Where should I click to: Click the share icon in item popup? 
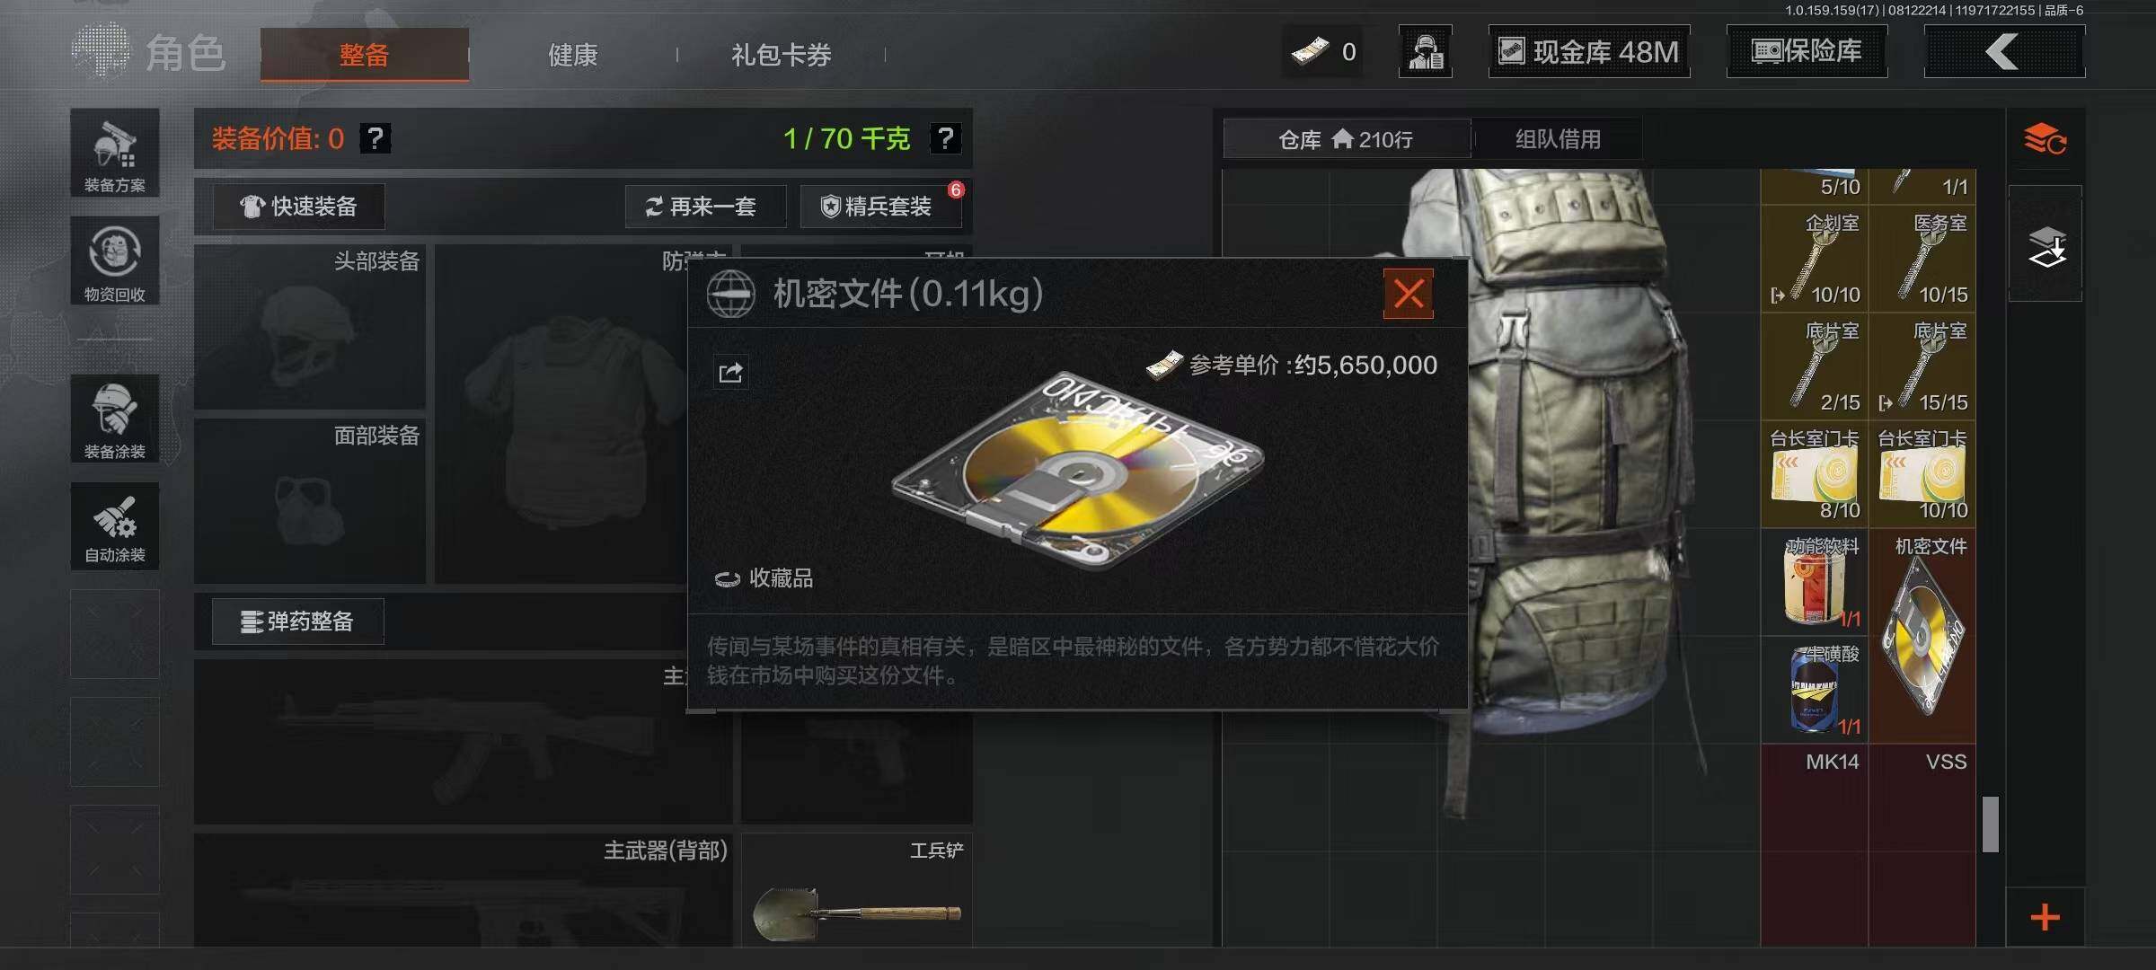730,372
